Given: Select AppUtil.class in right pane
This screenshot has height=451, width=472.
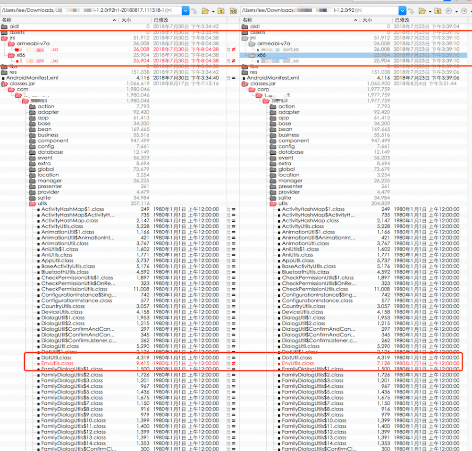Looking at the screenshot, I should pyautogui.click(x=298, y=260).
